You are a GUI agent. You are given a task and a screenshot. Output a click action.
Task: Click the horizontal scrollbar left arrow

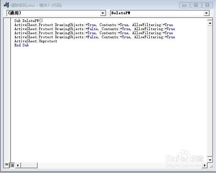tap(18, 165)
